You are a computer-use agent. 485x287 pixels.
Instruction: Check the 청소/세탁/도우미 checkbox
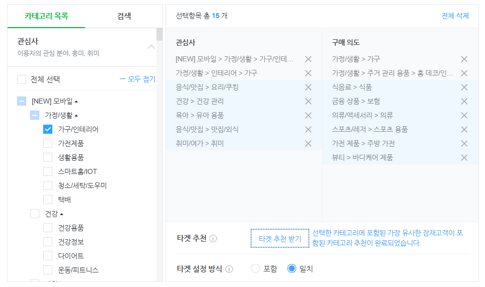click(x=48, y=185)
